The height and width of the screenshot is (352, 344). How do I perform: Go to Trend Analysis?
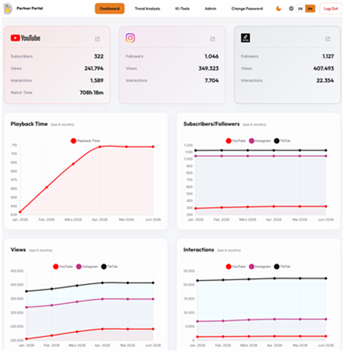(x=147, y=9)
